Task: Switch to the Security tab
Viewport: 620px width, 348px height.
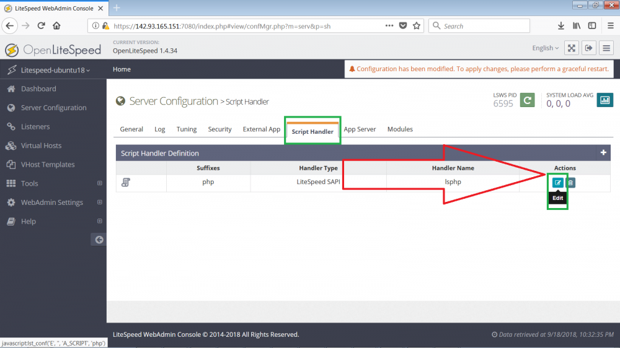Action: coord(219,129)
